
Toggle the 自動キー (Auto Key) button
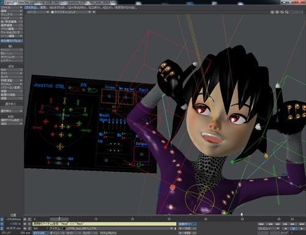tap(187, 224)
